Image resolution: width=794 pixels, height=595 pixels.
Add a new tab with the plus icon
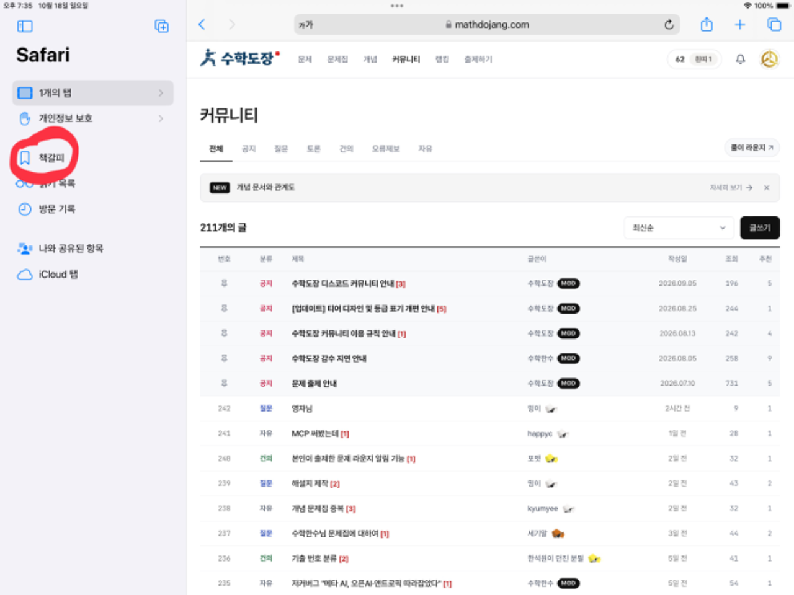pyautogui.click(x=740, y=25)
